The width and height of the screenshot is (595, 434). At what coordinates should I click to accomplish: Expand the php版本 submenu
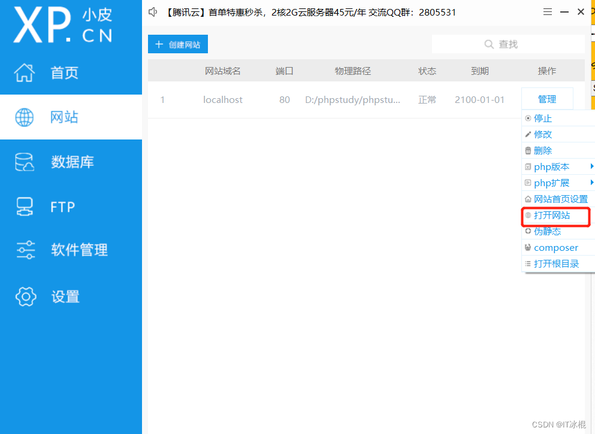pos(552,166)
